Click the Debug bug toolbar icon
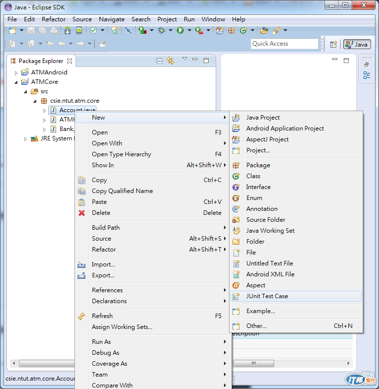 pos(162,30)
